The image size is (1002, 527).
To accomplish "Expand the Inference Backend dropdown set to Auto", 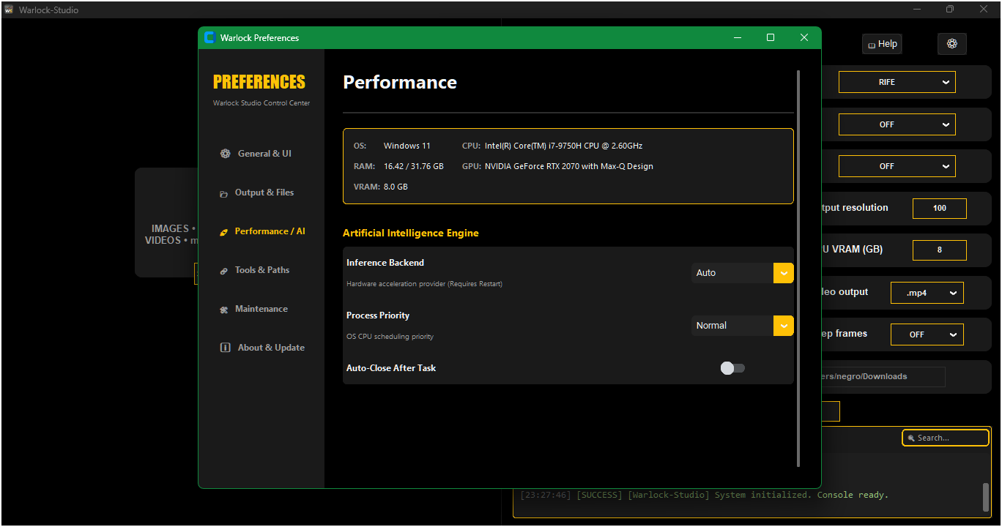I will (x=742, y=273).
